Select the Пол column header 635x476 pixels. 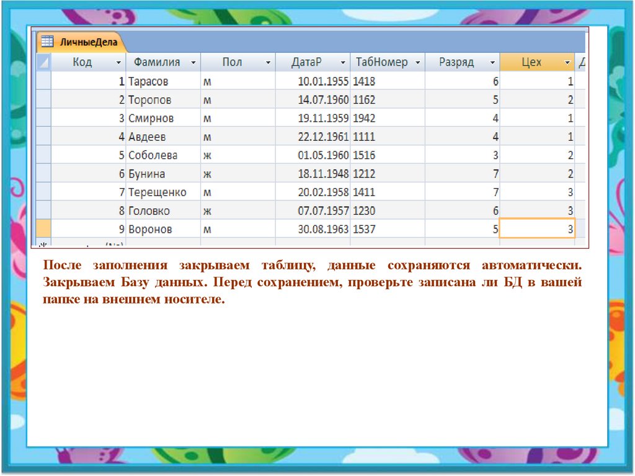pyautogui.click(x=238, y=62)
